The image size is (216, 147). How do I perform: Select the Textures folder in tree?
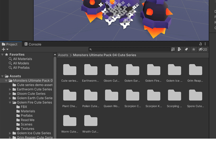[x=27, y=129]
